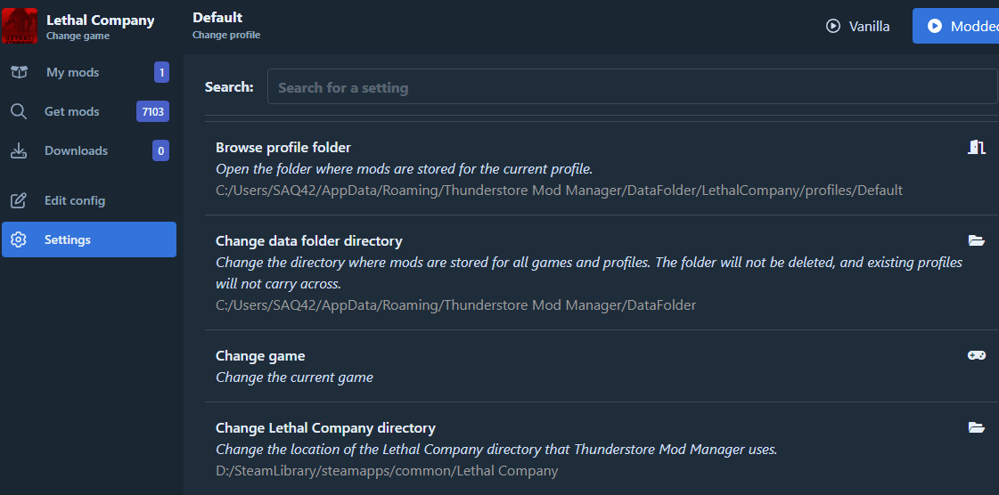The width and height of the screenshot is (999, 495).
Task: Select the Change Lethal Company directory setting
Action: (325, 428)
